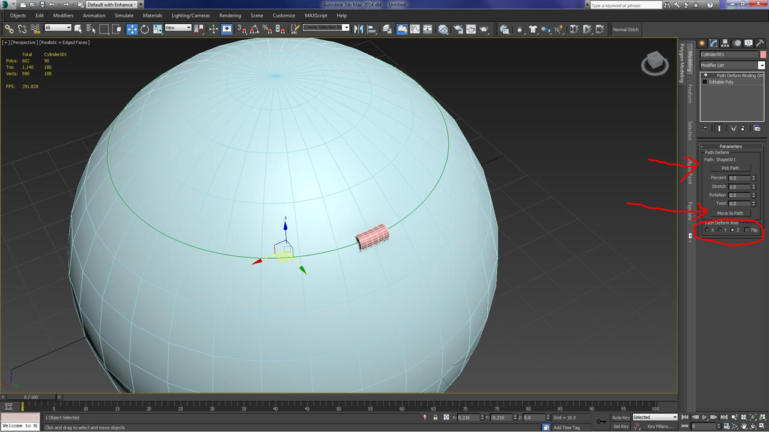Open the MAXScript menu
Image resolution: width=769 pixels, height=432 pixels.
316,16
